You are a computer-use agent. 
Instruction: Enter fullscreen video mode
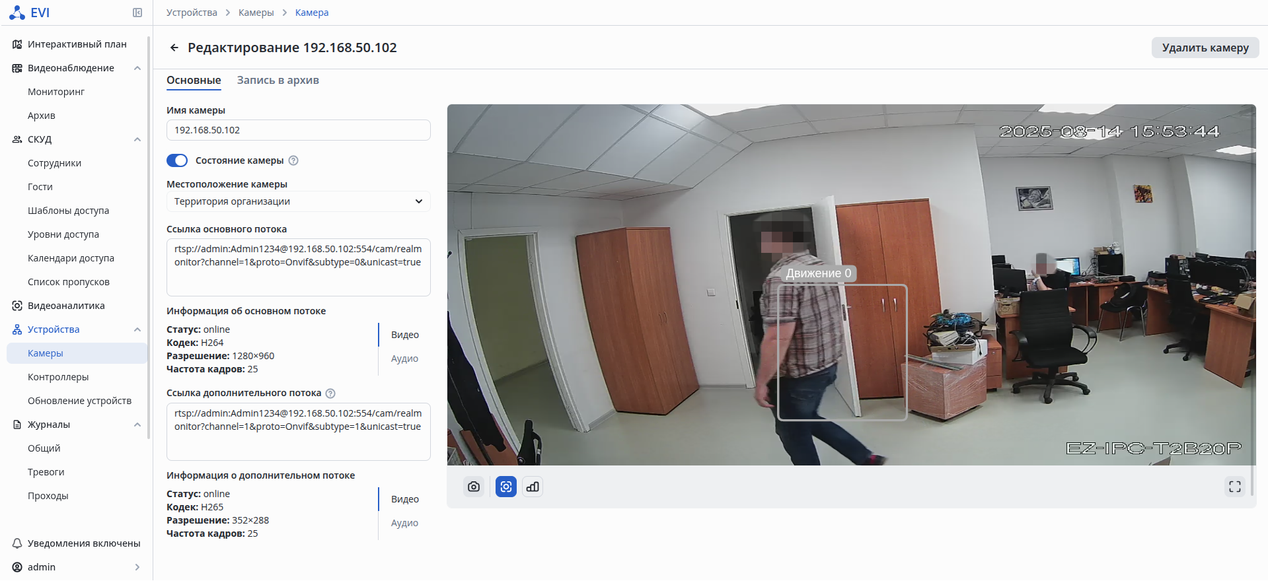coord(1235,487)
